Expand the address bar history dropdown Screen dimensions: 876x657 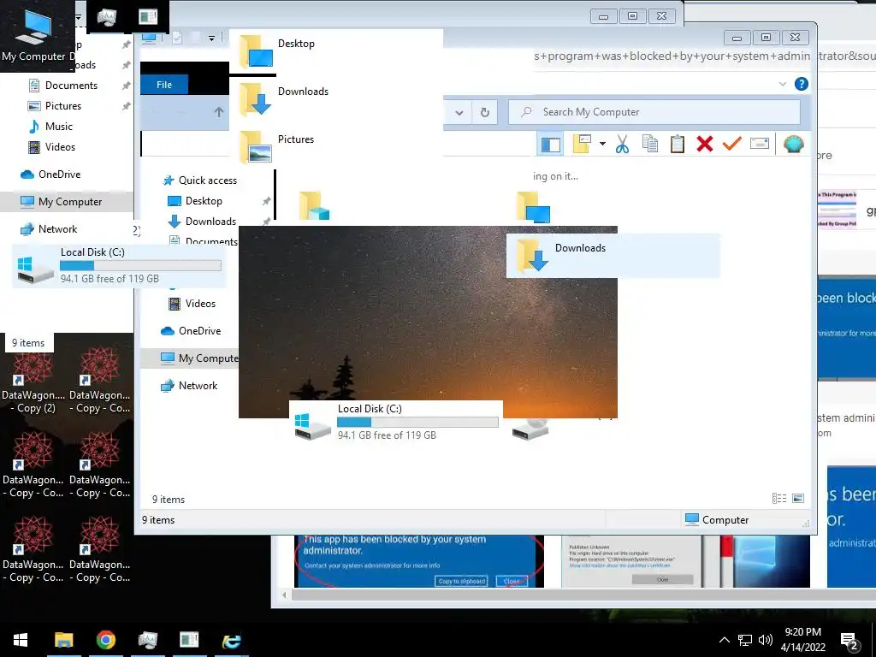tap(459, 112)
